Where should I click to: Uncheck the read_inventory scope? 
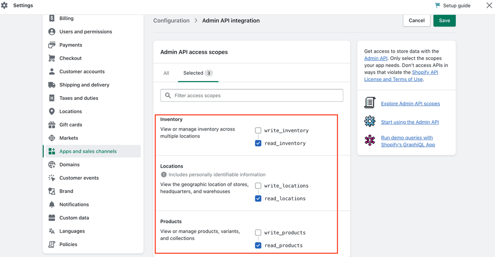[x=258, y=143]
